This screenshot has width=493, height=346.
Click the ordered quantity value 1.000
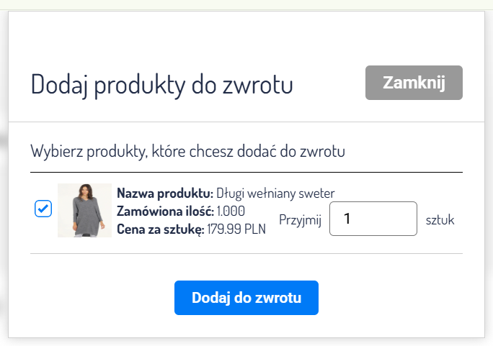[x=231, y=211]
